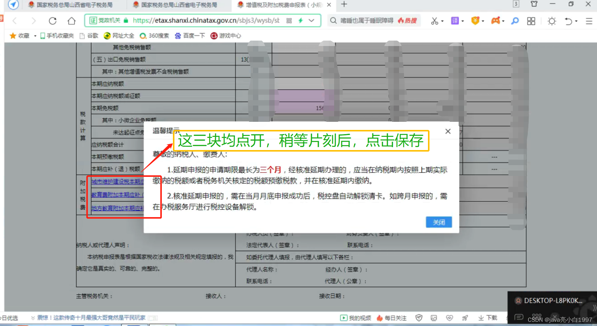The height and width of the screenshot is (326, 597).
Task: Click the day/night brightness sun icon
Action: 552,21
